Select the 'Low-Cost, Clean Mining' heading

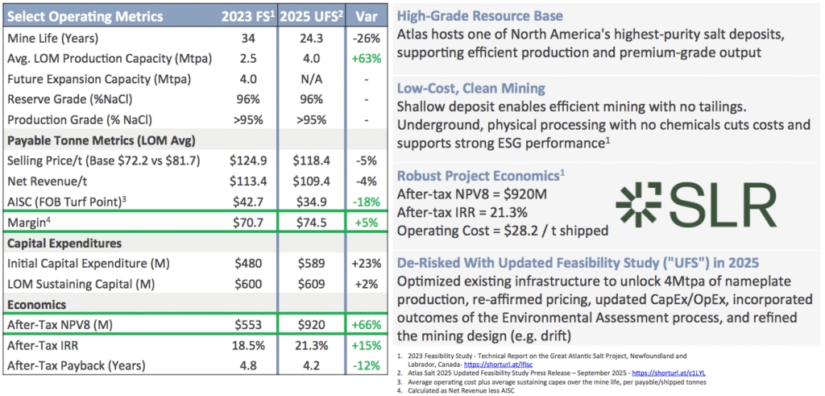point(471,87)
